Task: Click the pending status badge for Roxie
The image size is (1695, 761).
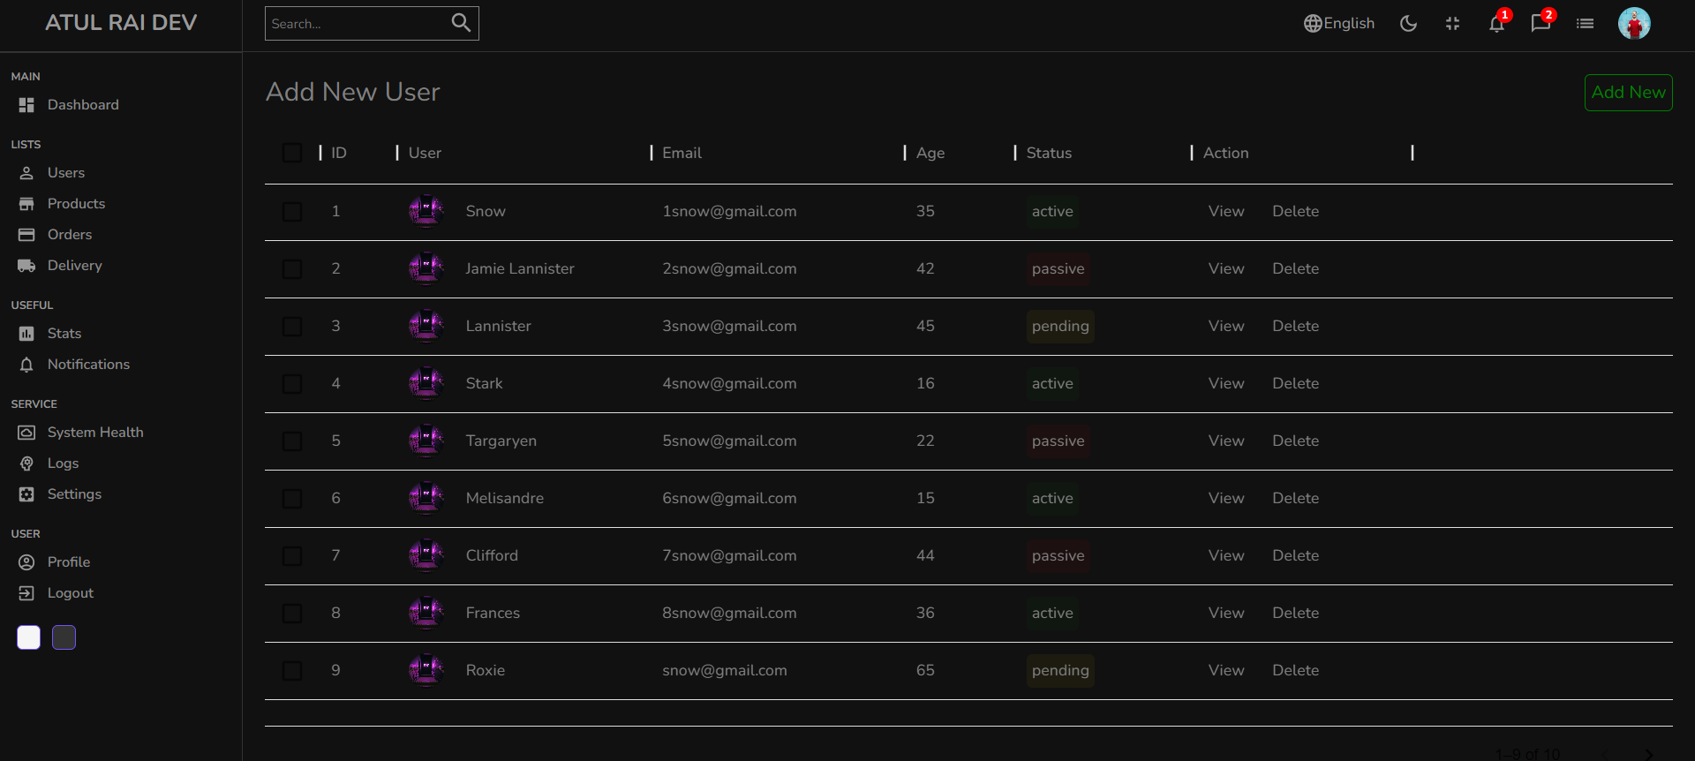Action: (1060, 671)
